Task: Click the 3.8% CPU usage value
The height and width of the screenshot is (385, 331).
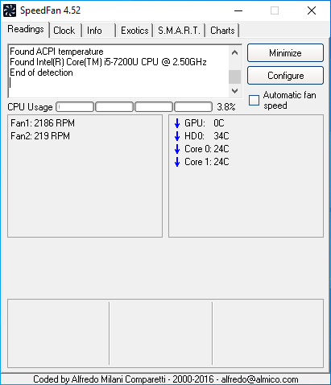Action: click(x=226, y=107)
